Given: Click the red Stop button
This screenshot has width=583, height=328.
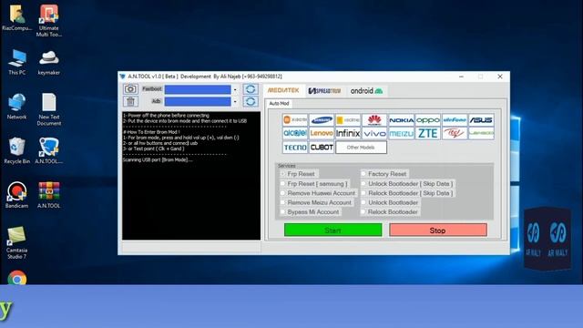Looking at the screenshot, I should [x=437, y=231].
